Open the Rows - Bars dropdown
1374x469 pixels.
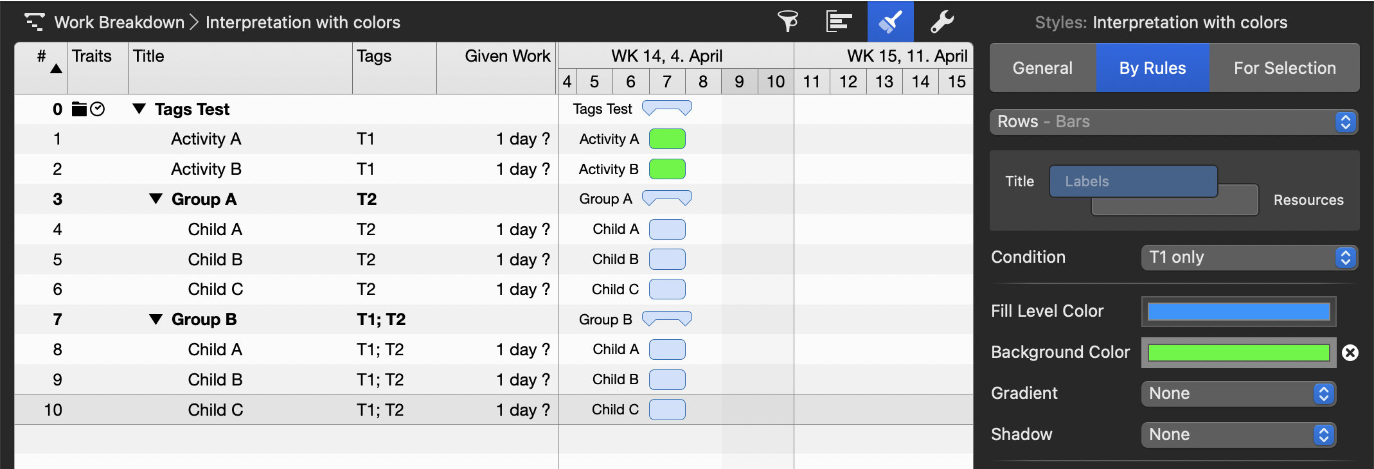click(x=1173, y=122)
